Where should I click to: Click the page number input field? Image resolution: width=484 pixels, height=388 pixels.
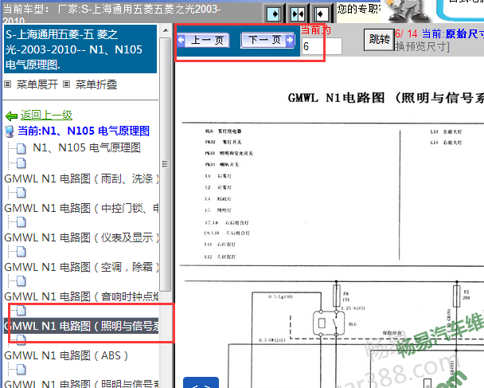point(322,46)
